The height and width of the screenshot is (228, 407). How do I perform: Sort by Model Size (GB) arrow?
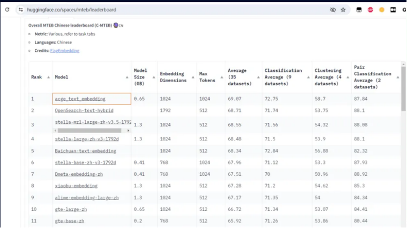154,77
